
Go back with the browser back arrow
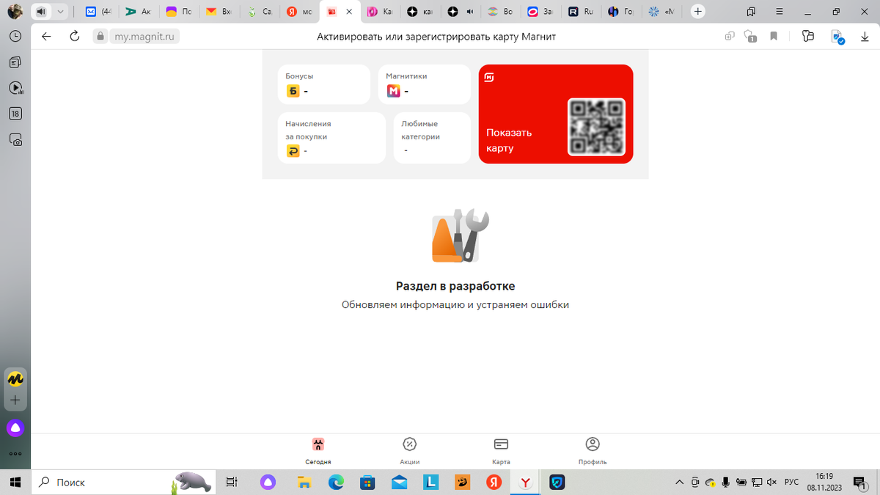click(x=46, y=36)
